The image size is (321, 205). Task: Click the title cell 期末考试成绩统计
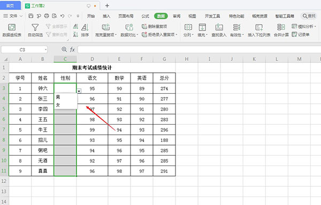tap(92, 67)
